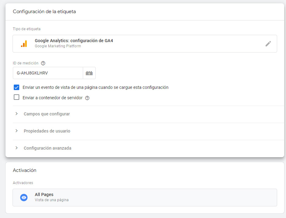Screen dimensions: 286x218
Task: Enable Enviar a contenedor de servidor checkbox
Action: click(16, 97)
